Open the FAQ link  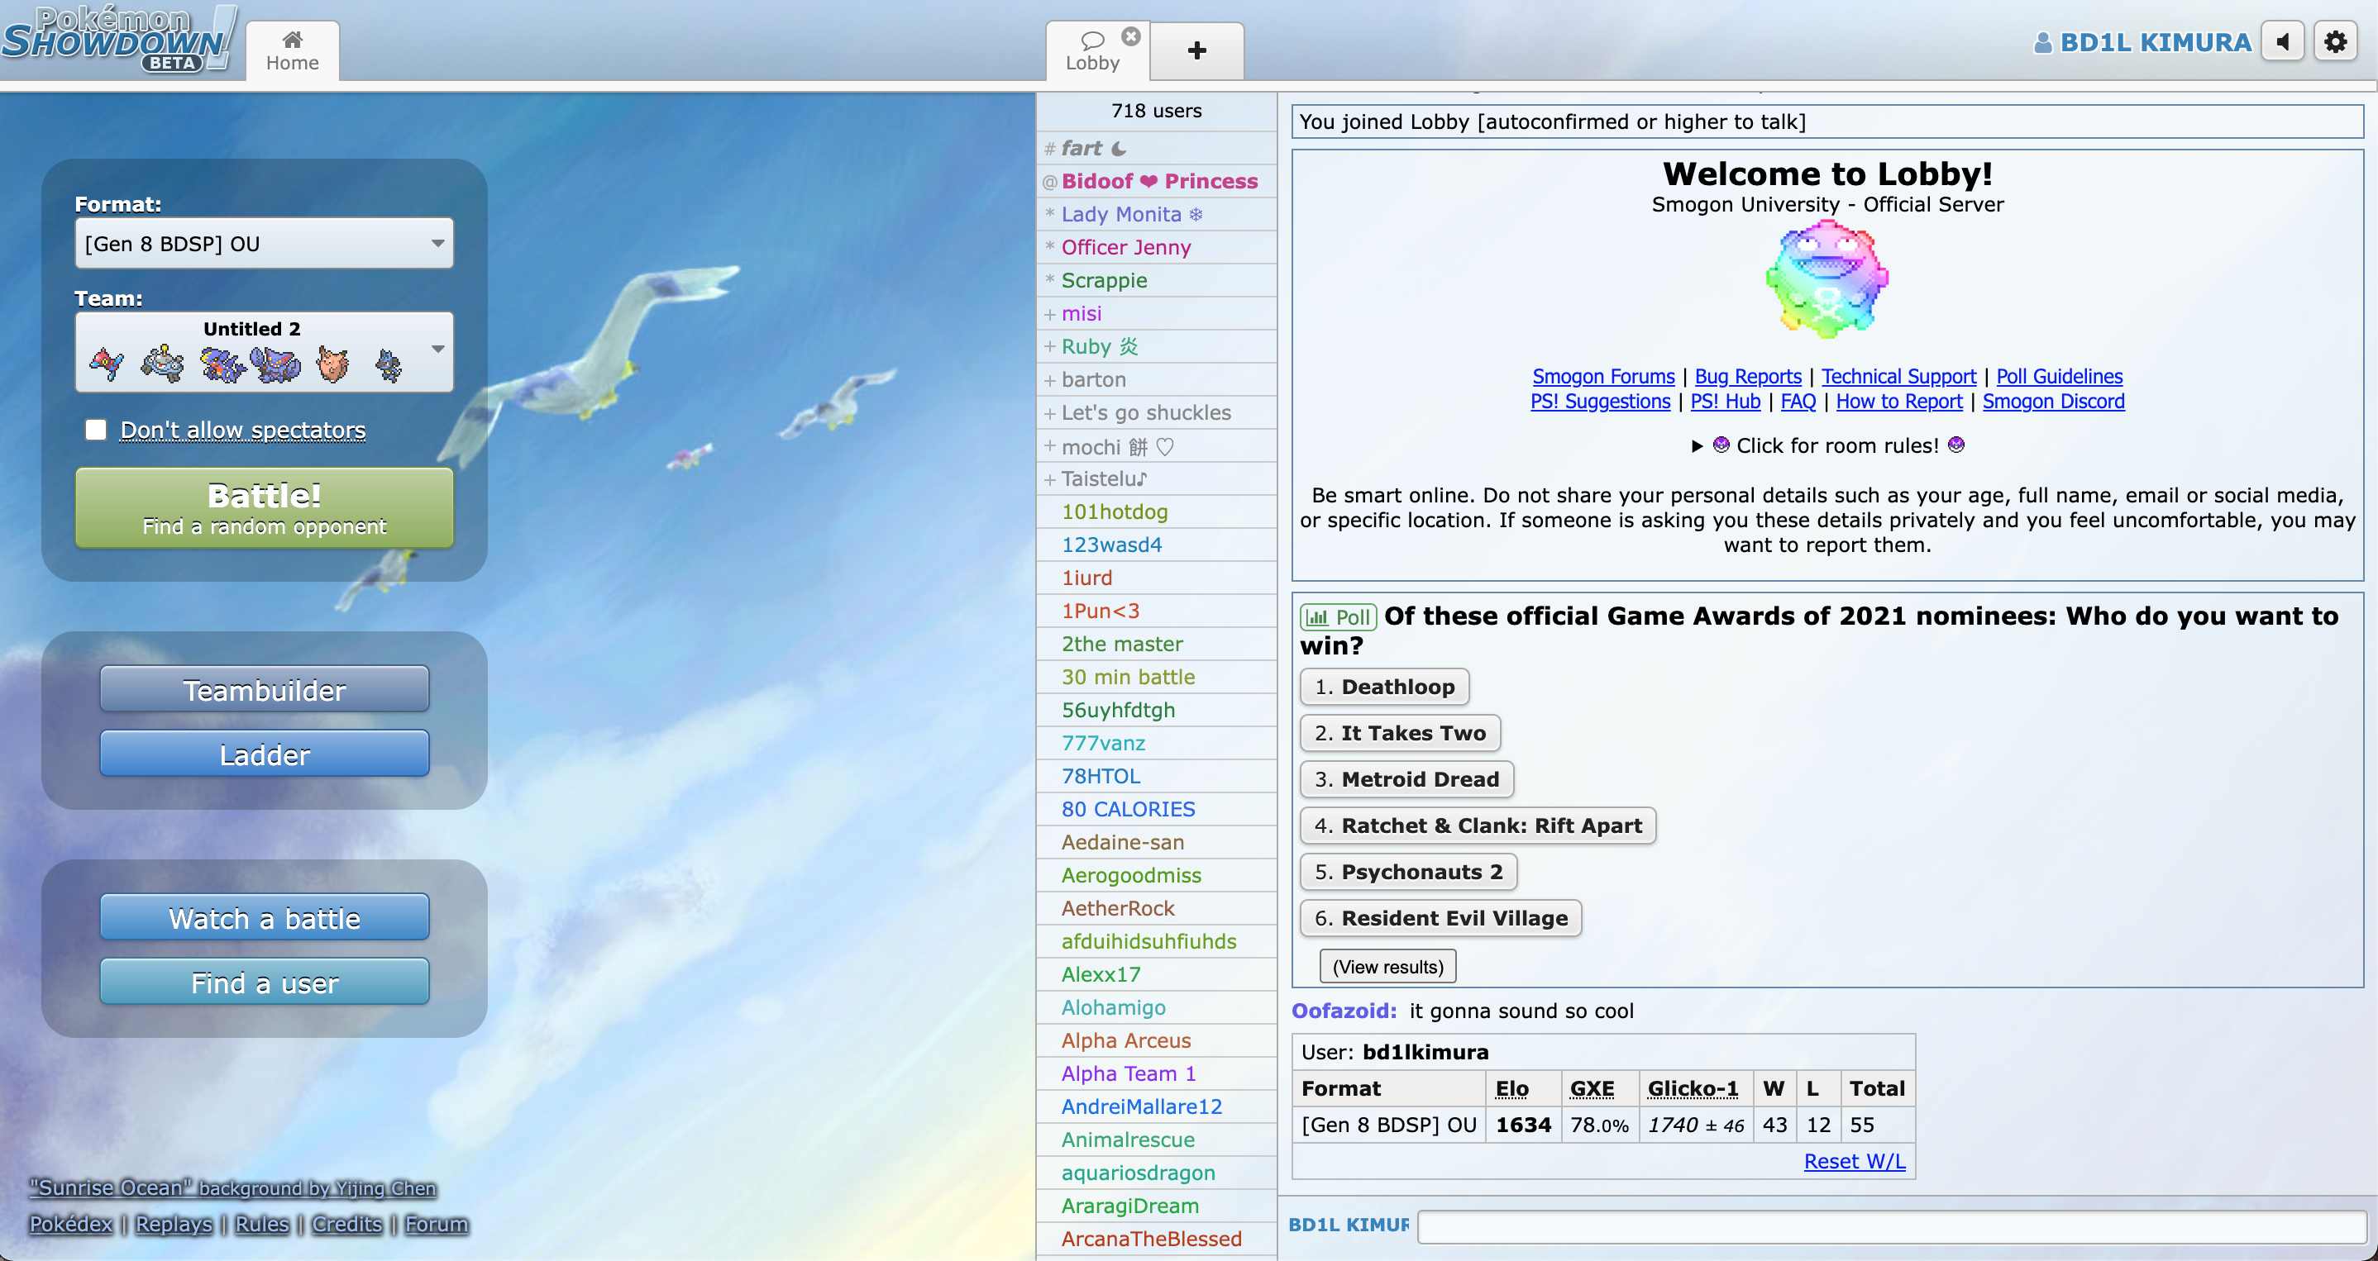click(1798, 402)
